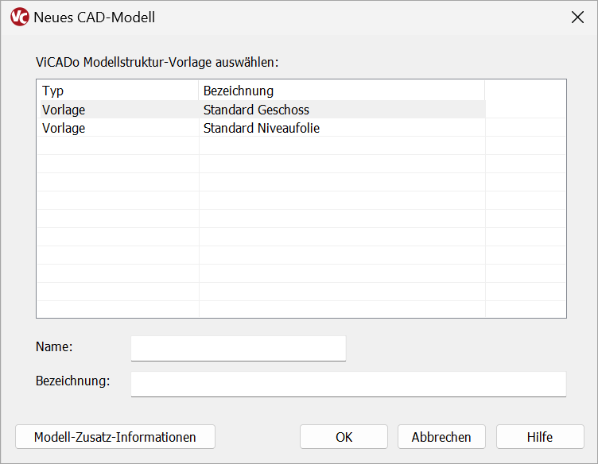Viewport: 598px width, 464px height.
Task: Select the Standard Niveaufolie template row
Action: [262, 128]
